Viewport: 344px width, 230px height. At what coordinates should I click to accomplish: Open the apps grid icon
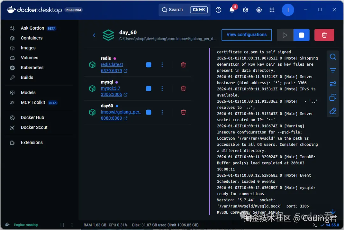pyautogui.click(x=272, y=10)
